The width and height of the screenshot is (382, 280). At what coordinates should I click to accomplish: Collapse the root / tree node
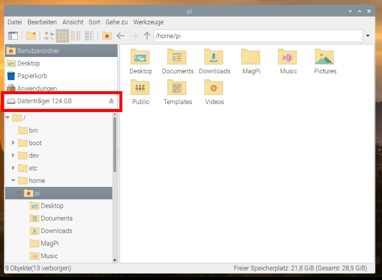pyautogui.click(x=7, y=118)
